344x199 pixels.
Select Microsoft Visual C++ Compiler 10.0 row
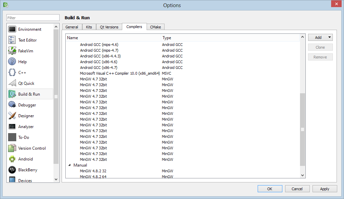(x=120, y=73)
